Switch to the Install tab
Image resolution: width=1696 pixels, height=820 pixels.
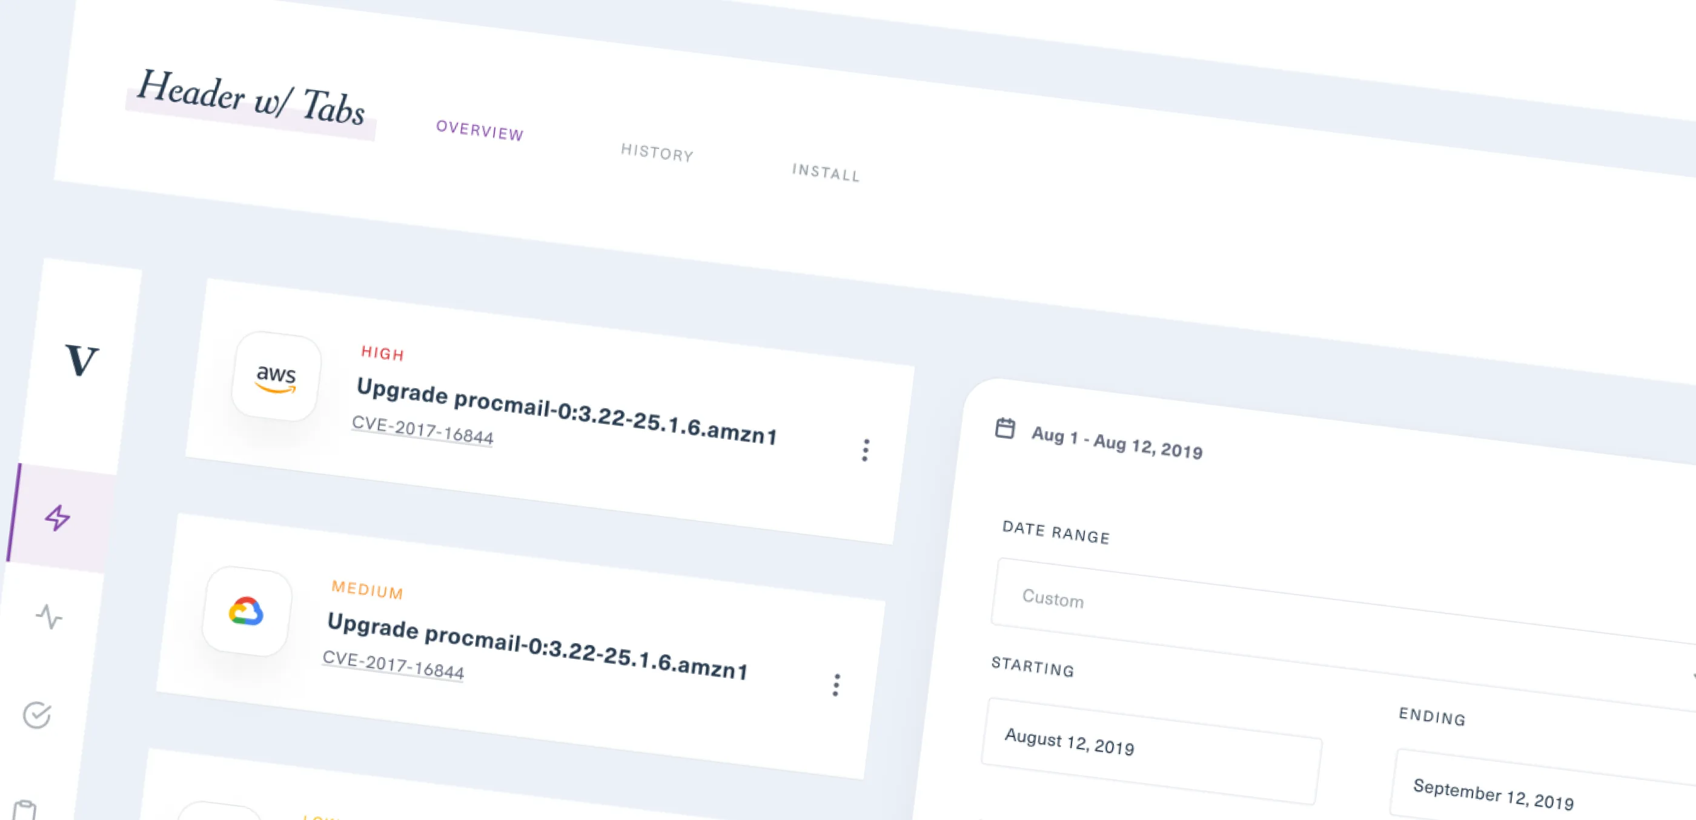pos(826,173)
